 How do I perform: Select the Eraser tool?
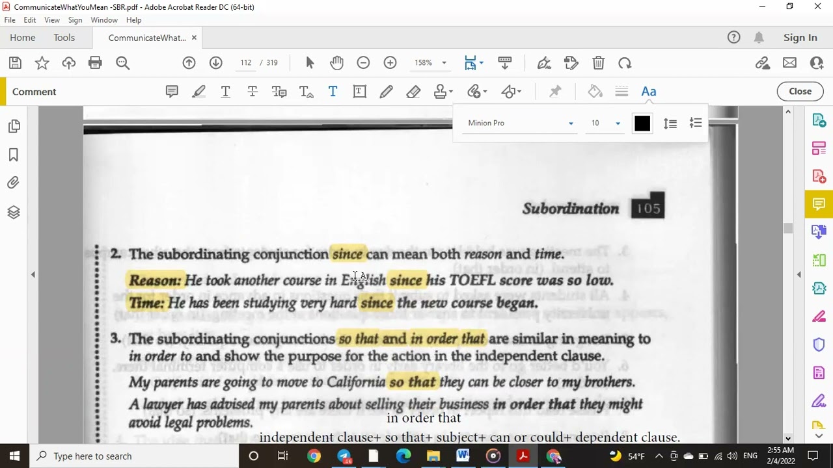(x=413, y=92)
